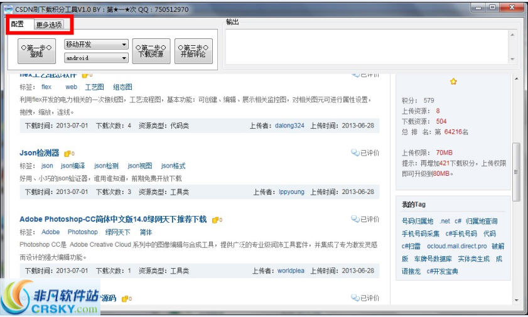Click the 代码 tag in 我的Tag
The height and width of the screenshot is (317, 528).
[x=490, y=234]
